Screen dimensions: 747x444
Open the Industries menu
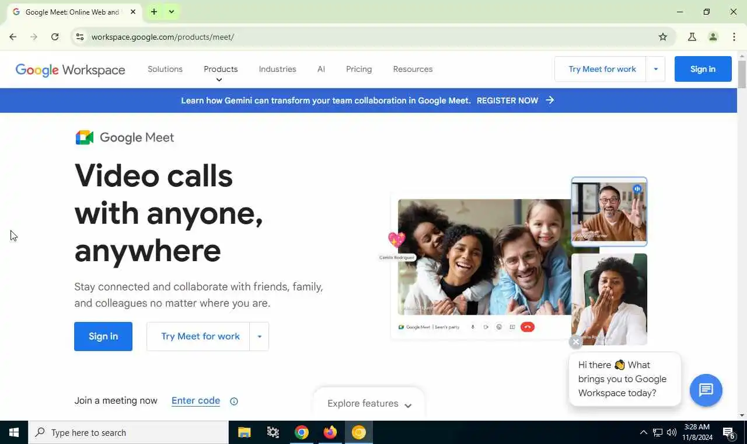277,69
